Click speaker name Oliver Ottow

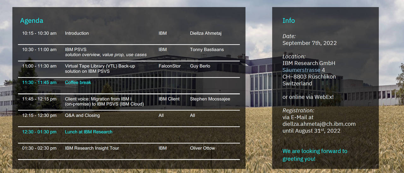pos(202,148)
